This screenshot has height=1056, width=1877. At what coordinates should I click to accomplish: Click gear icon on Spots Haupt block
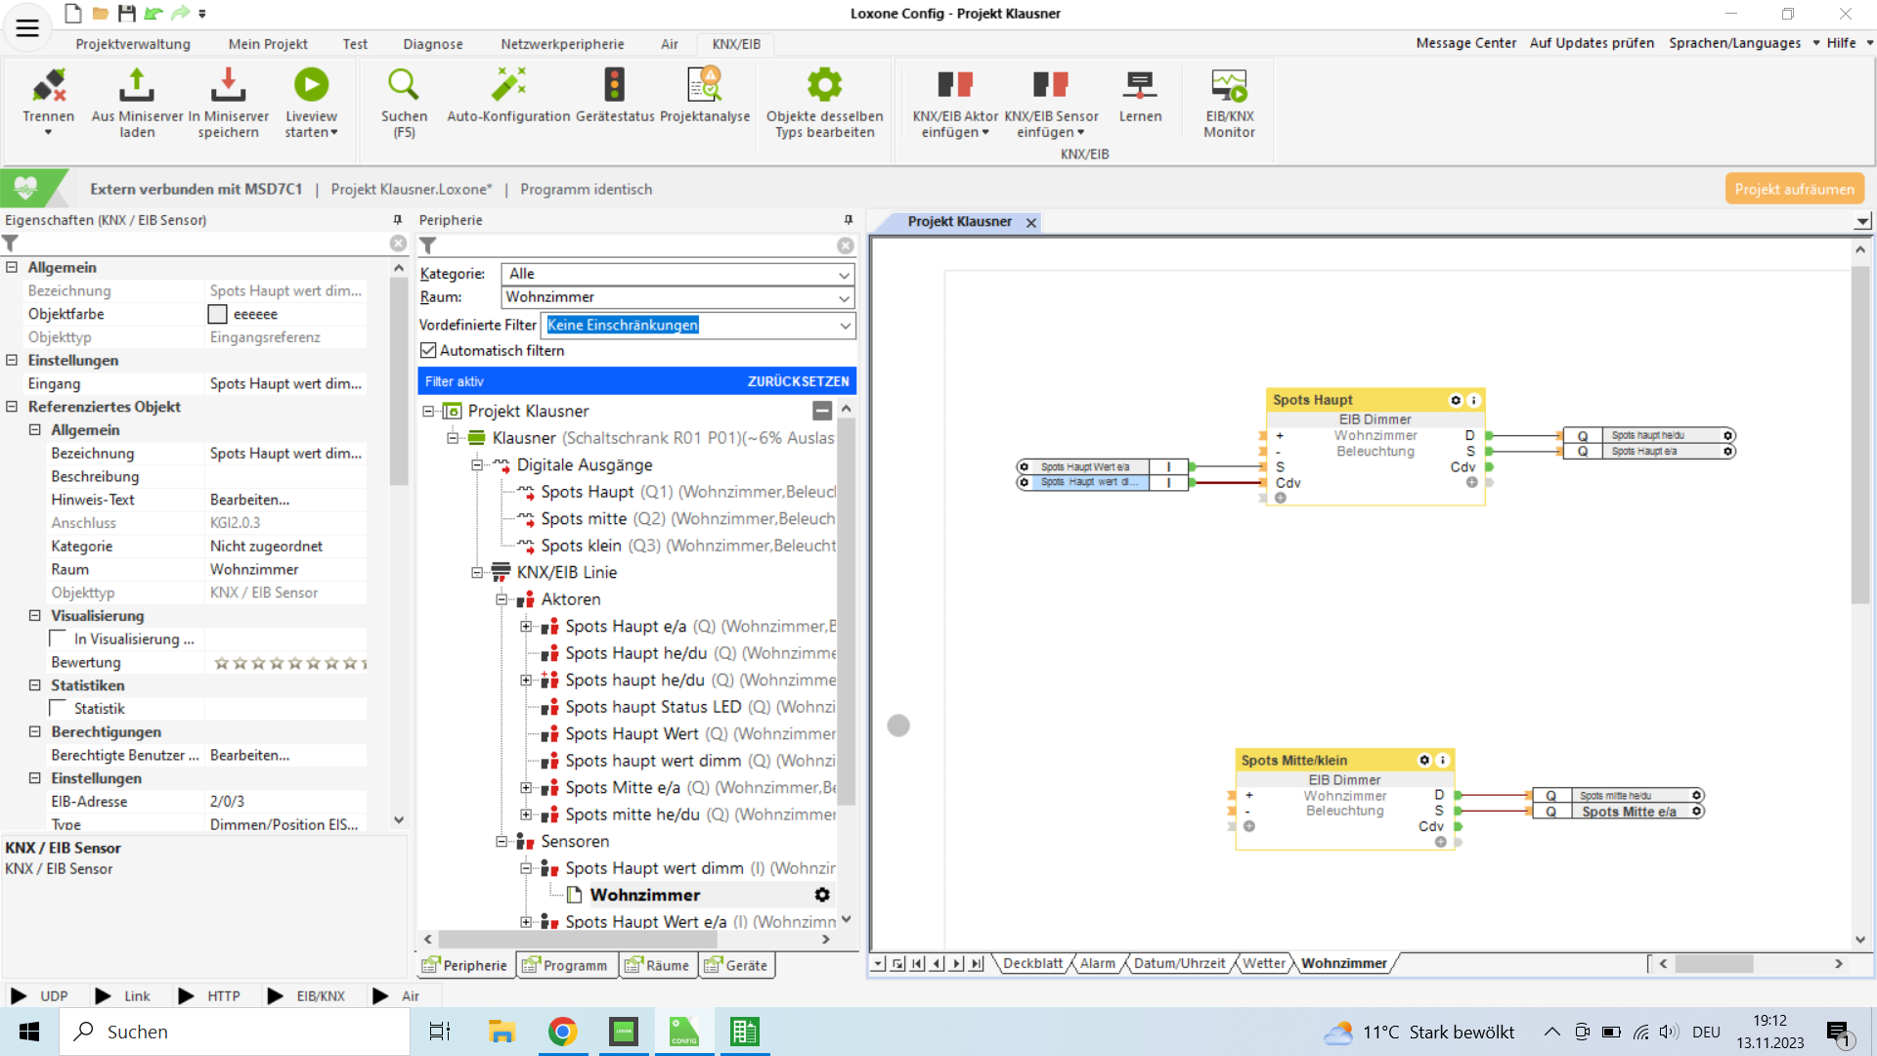tap(1455, 400)
